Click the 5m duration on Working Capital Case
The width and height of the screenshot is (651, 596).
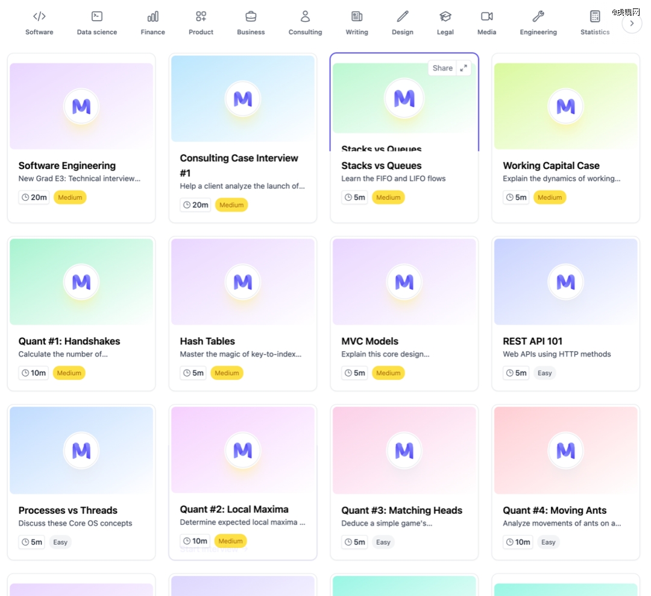pos(516,197)
